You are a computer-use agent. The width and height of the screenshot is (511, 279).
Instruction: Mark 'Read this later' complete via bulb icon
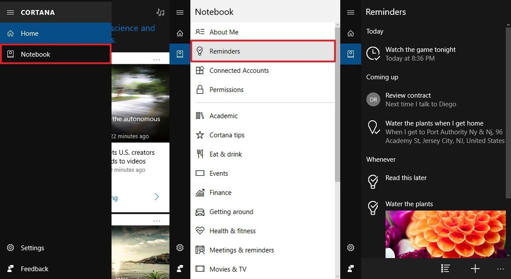[373, 182]
